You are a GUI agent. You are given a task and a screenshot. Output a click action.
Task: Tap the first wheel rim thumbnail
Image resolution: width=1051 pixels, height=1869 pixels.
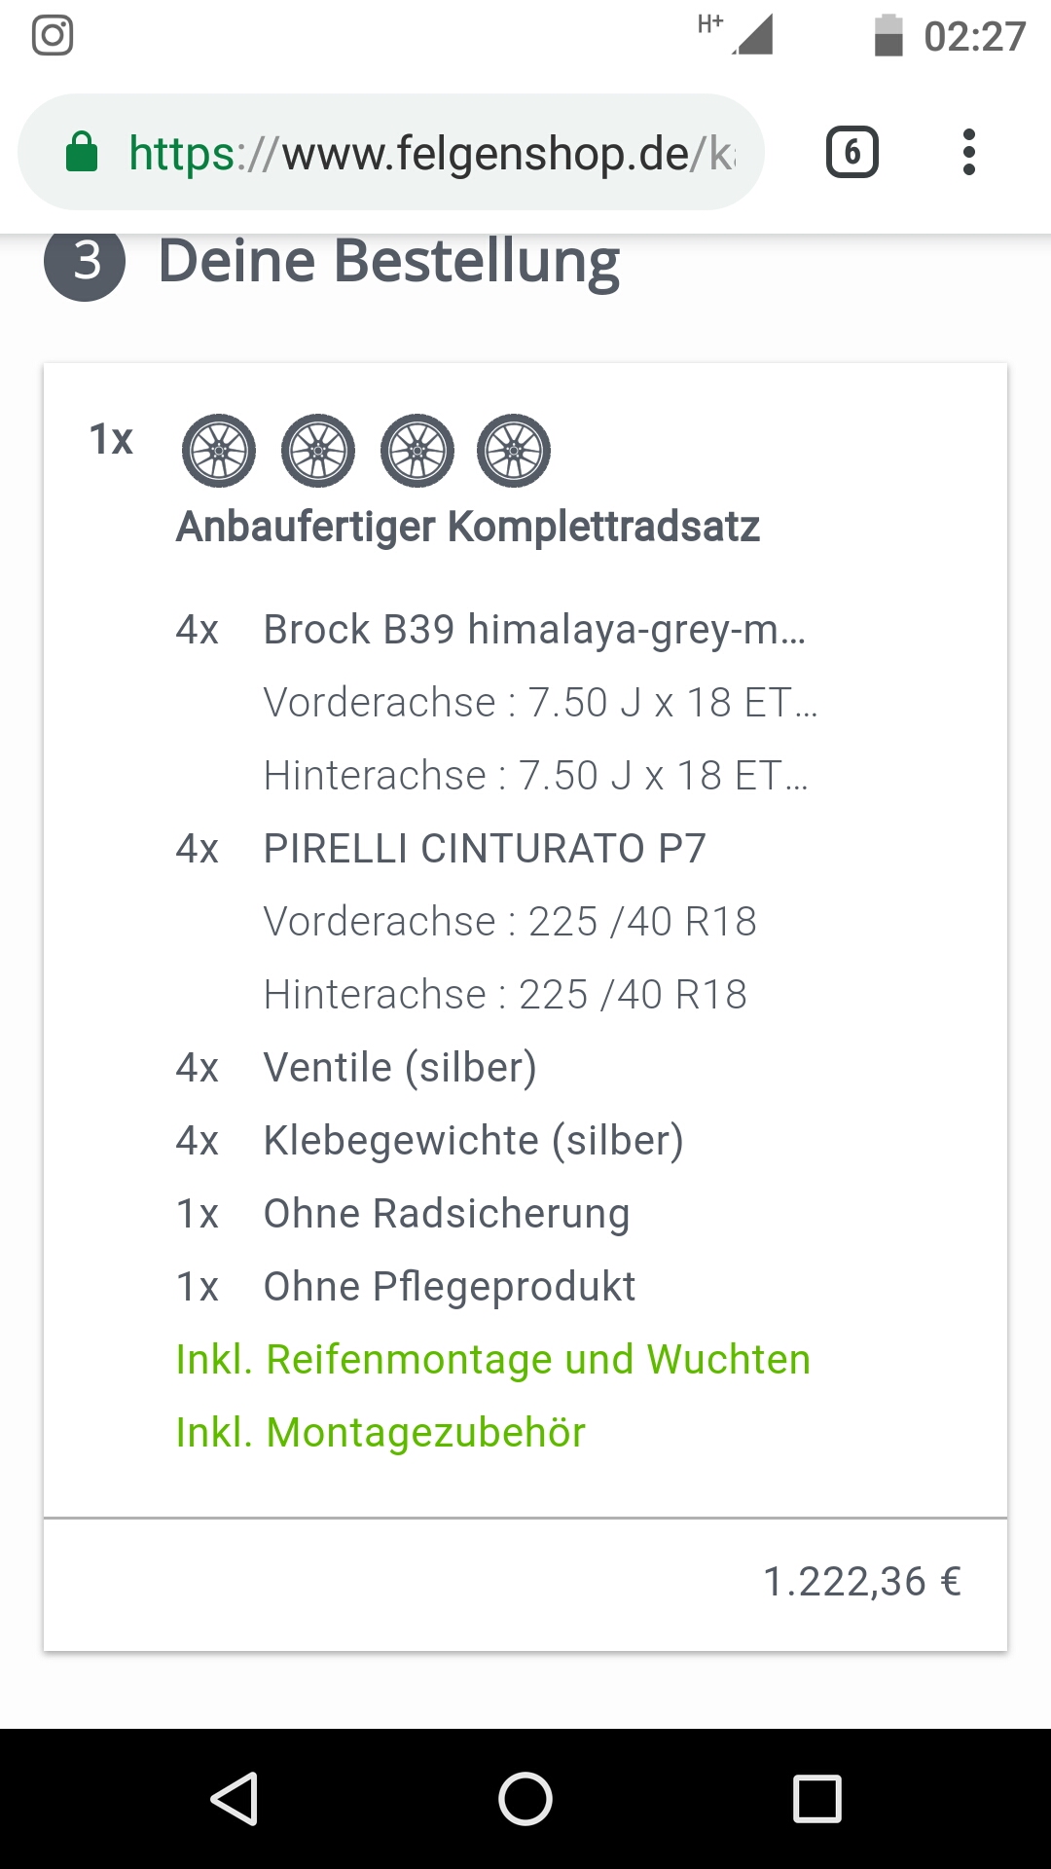point(219,451)
